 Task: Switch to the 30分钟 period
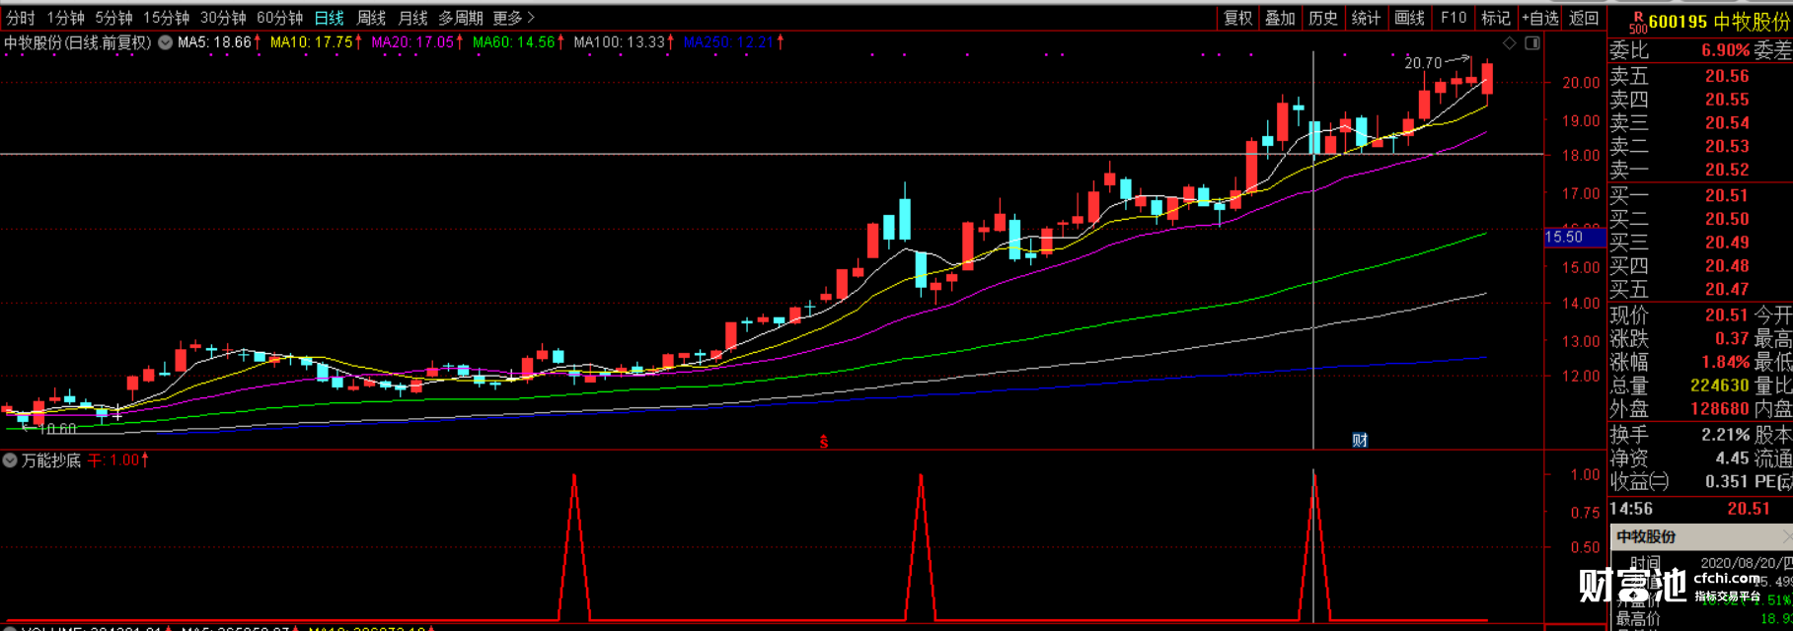[x=223, y=18]
